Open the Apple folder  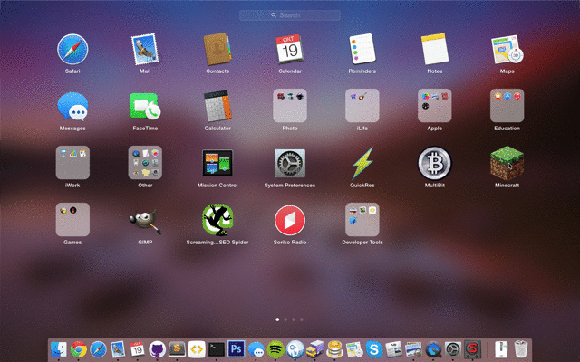coord(435,106)
